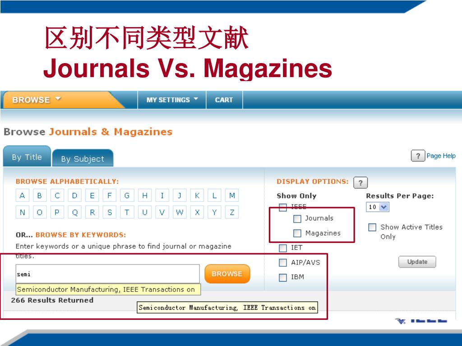This screenshot has height=346, width=462.
Task: Pick letter Z in the alphabet list
Action: [232, 212]
